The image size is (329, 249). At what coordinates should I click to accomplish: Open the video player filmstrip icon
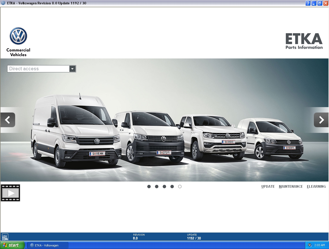coord(11,193)
